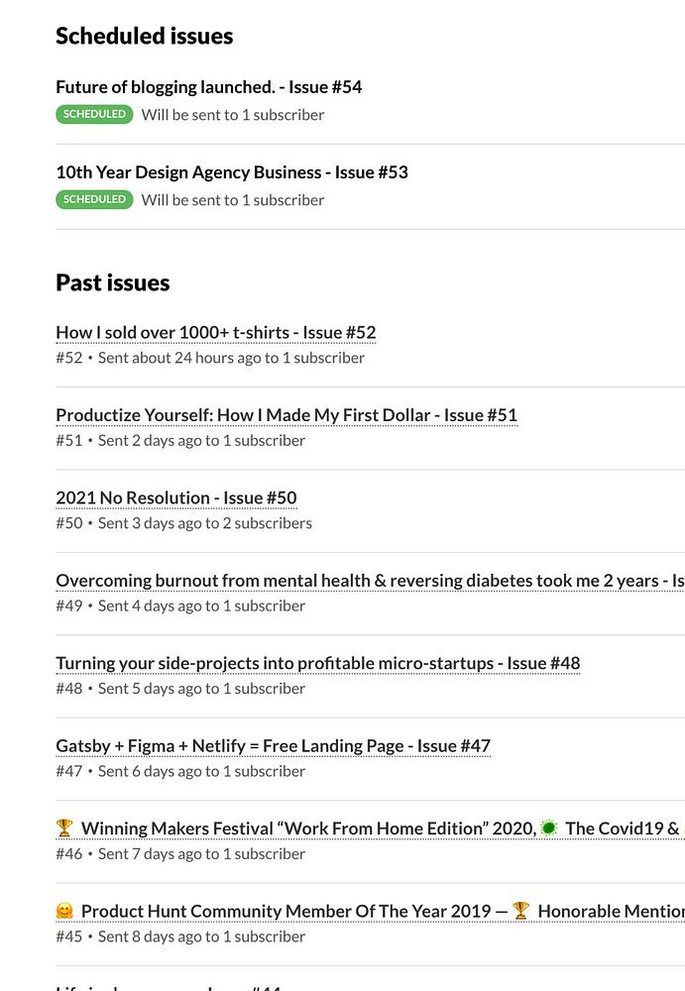Click green virus emoji before 'The Covid19'
Screen dimensions: 685x991
coord(549,827)
